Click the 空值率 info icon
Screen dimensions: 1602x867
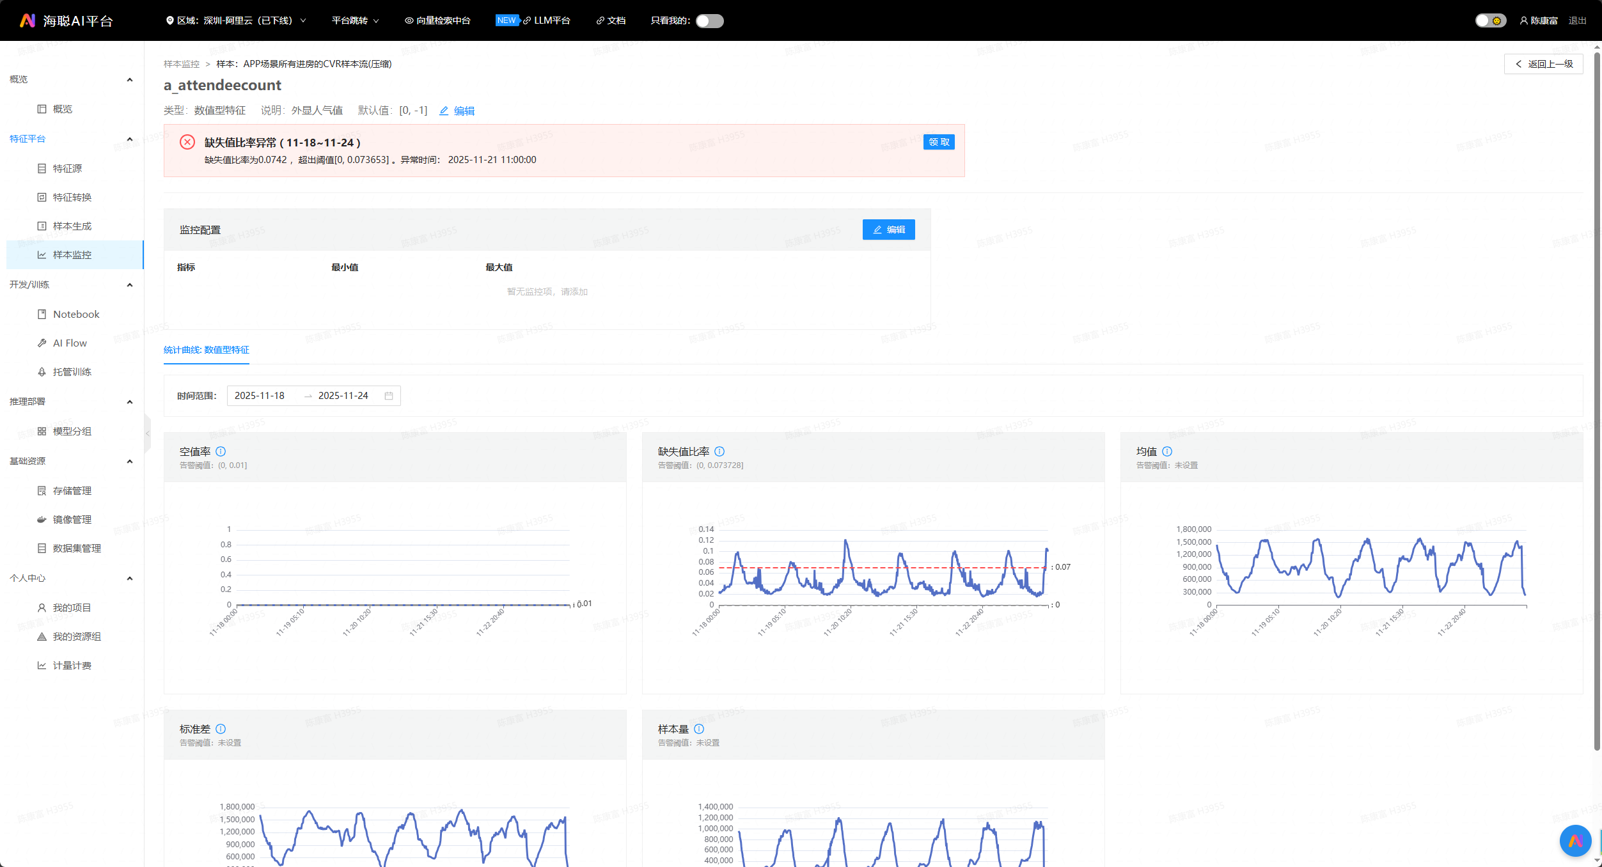click(x=221, y=451)
